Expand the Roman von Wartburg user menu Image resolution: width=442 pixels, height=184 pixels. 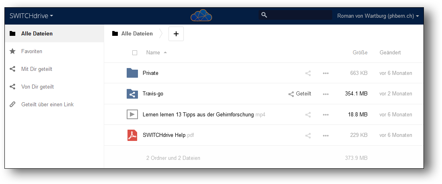(x=378, y=16)
